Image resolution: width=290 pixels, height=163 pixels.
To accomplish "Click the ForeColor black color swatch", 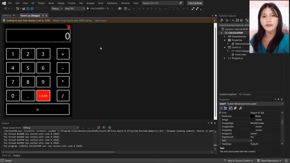I will pyautogui.click(x=252, y=116).
